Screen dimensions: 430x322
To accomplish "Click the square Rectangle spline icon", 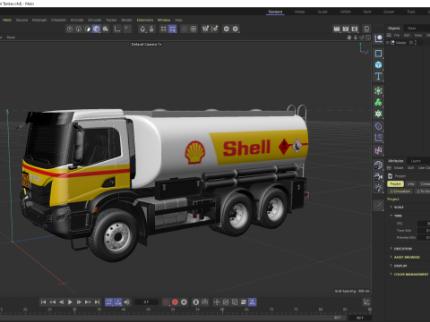I will 378,54.
